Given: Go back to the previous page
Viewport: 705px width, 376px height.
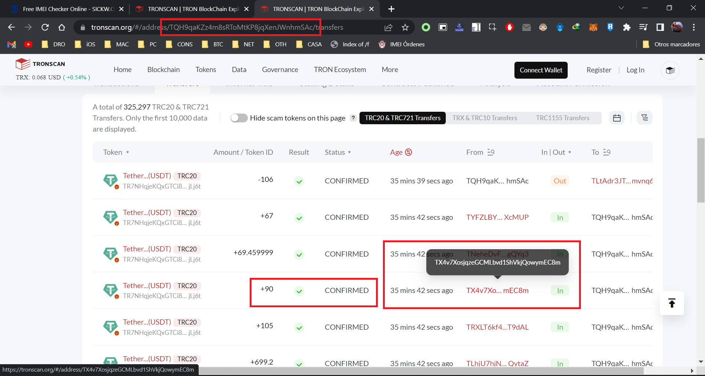Looking at the screenshot, I should pyautogui.click(x=11, y=27).
